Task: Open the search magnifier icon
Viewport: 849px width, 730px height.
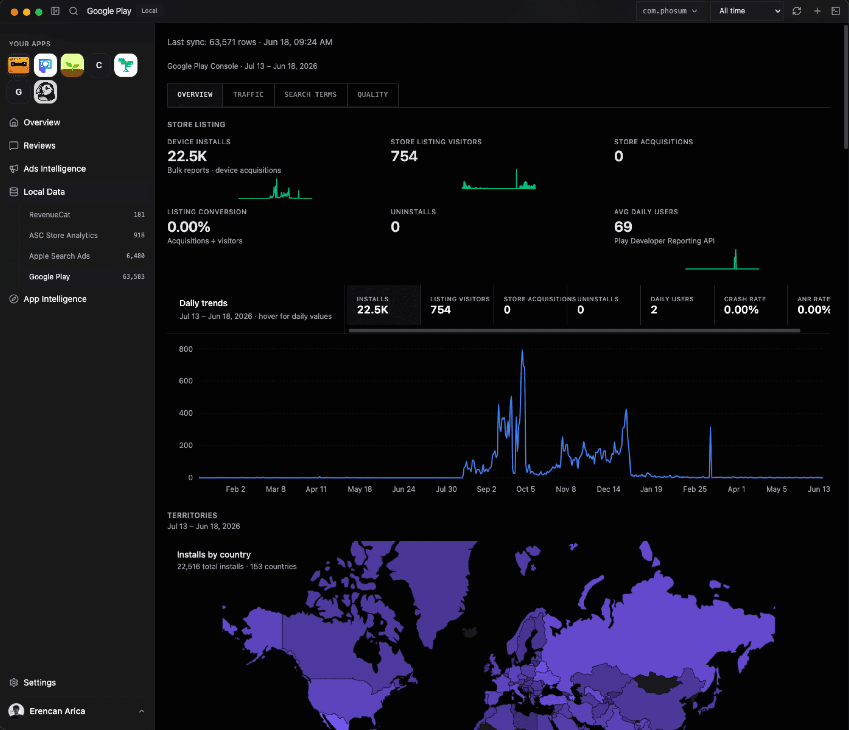Action: point(73,11)
